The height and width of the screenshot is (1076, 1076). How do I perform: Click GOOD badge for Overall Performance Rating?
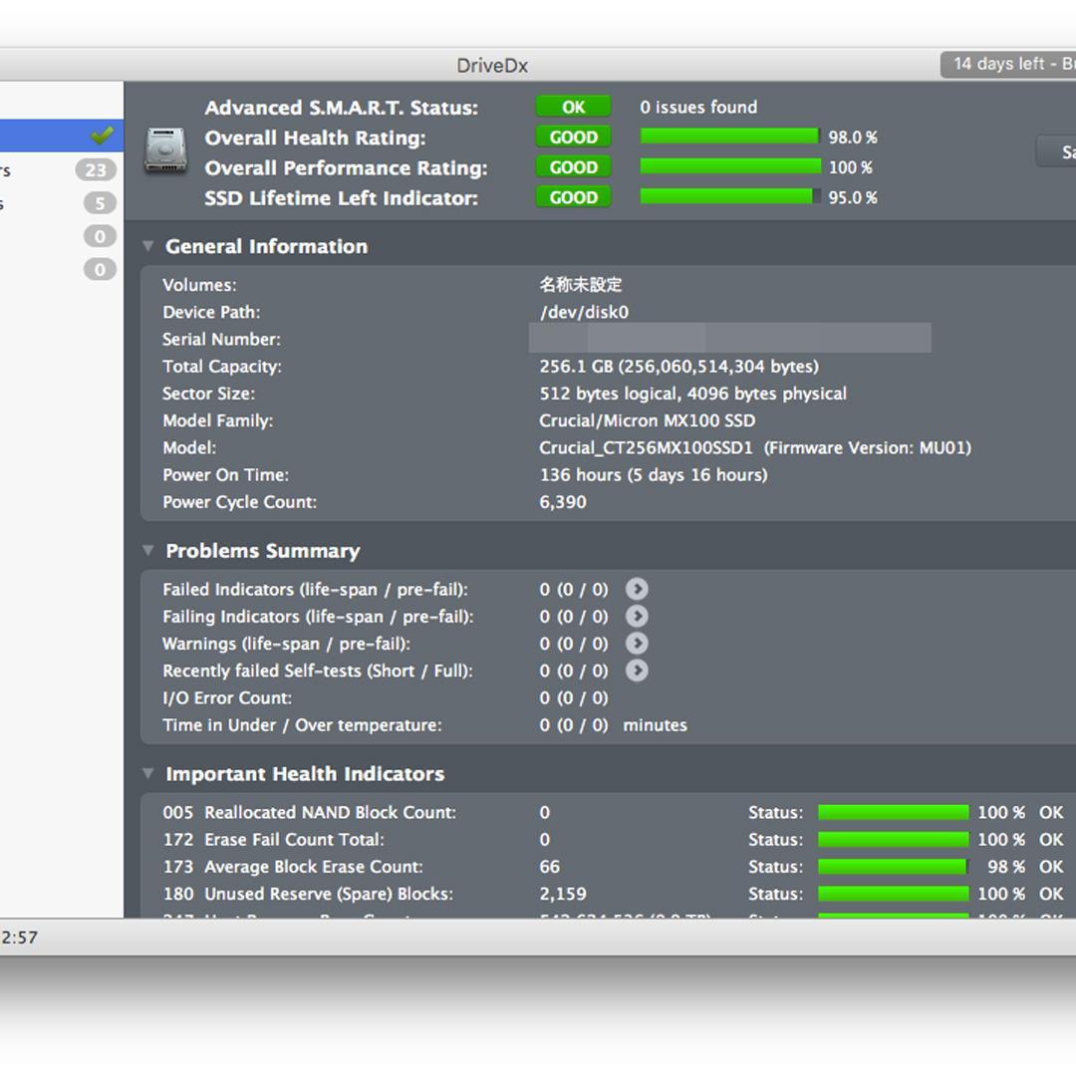(x=574, y=167)
